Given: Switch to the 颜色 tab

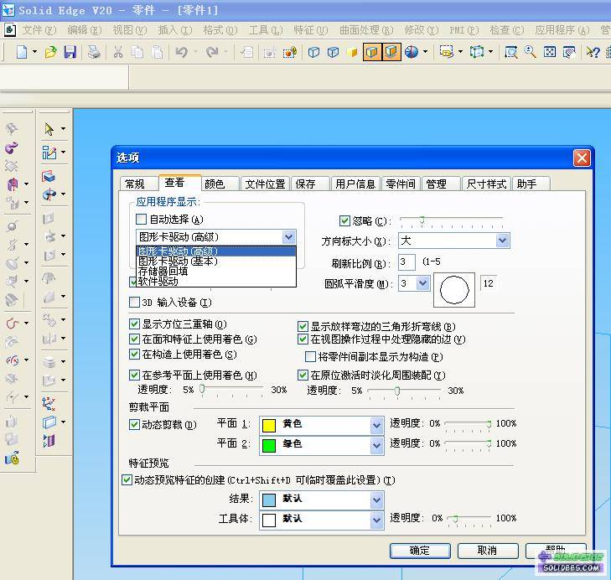Looking at the screenshot, I should (x=220, y=184).
